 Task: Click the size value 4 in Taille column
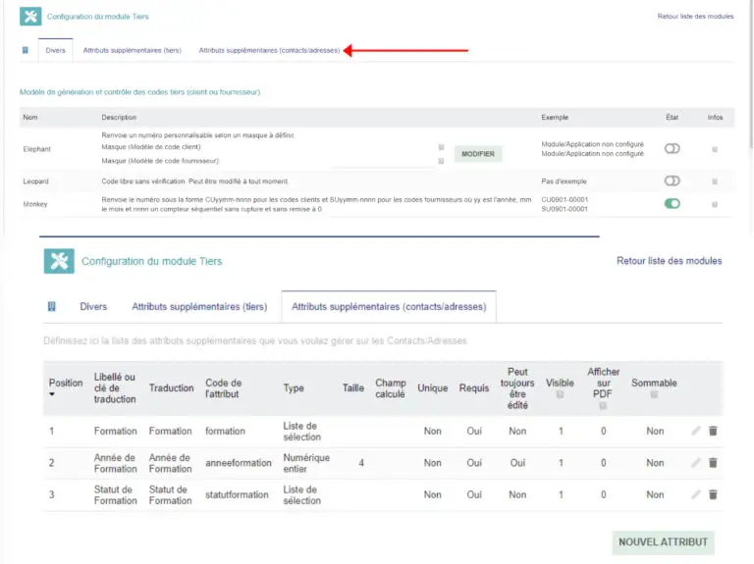(361, 463)
